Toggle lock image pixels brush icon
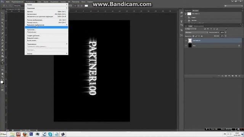 click(196, 36)
